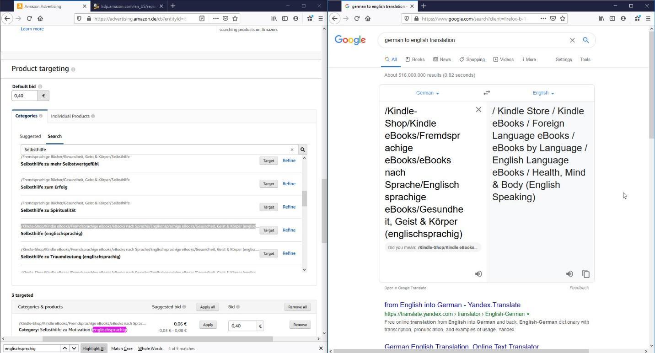The image size is (655, 353).
Task: Click the Default bid input field
Action: 25,96
